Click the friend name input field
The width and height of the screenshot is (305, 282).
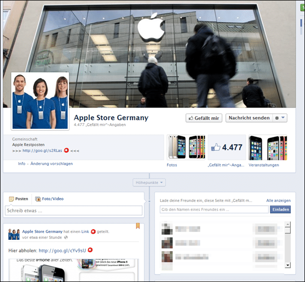(x=214, y=209)
